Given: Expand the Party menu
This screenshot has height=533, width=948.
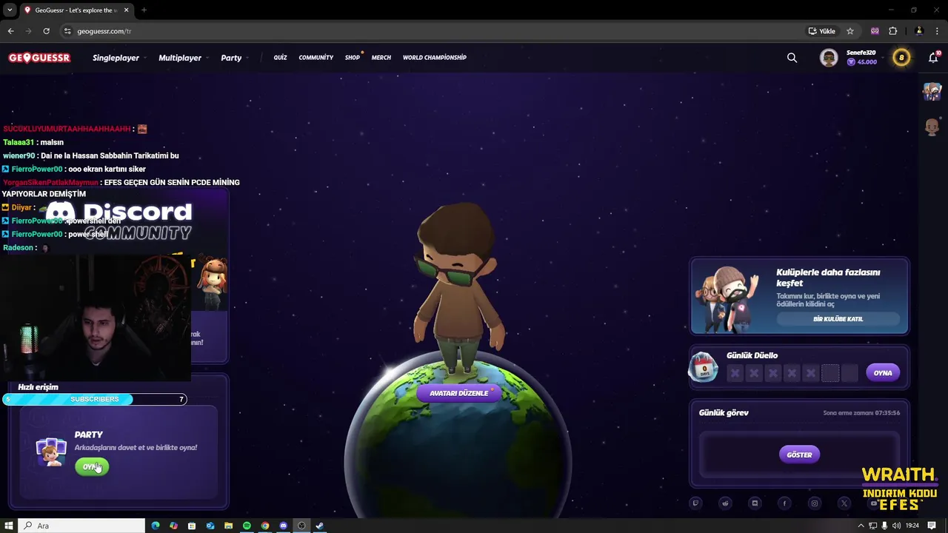Looking at the screenshot, I should pyautogui.click(x=234, y=58).
